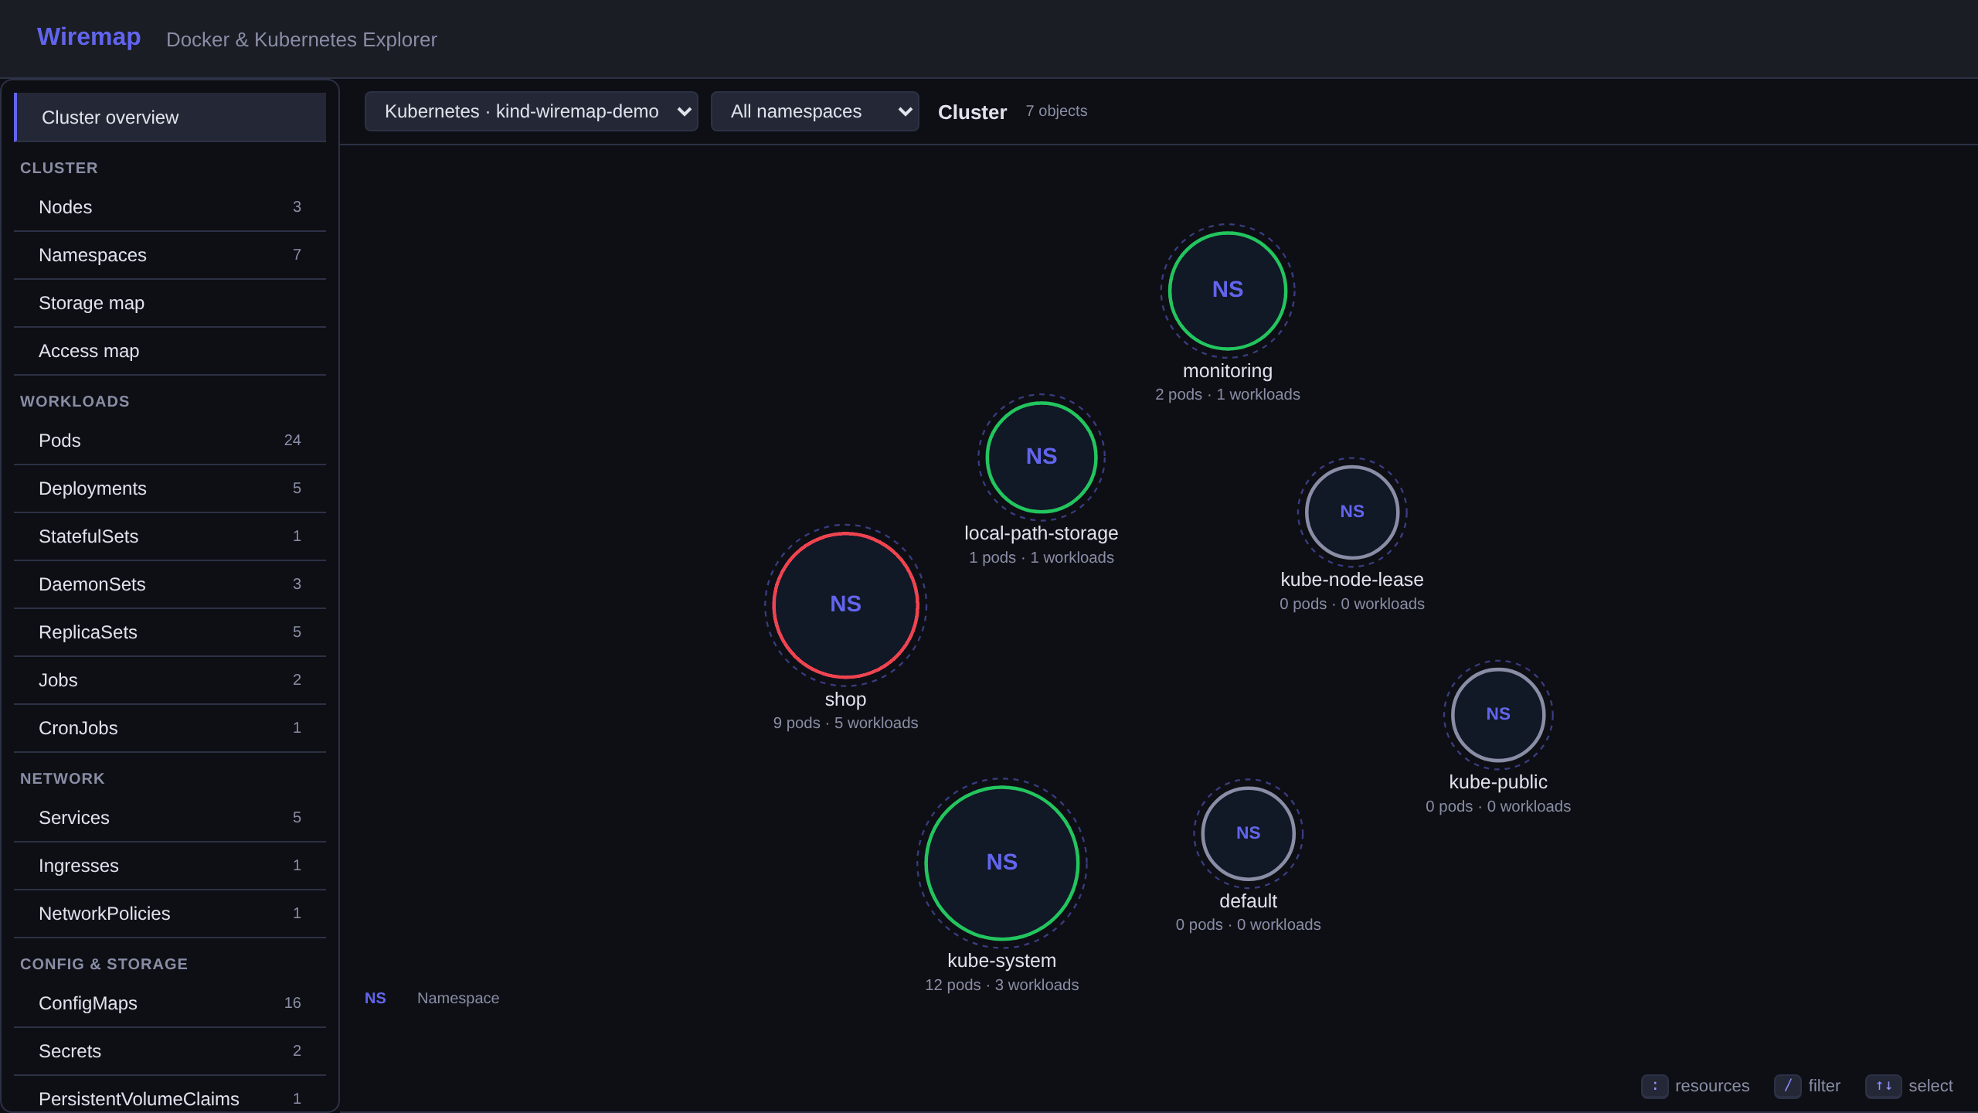Select the kube-node-lease namespace node

(x=1351, y=512)
